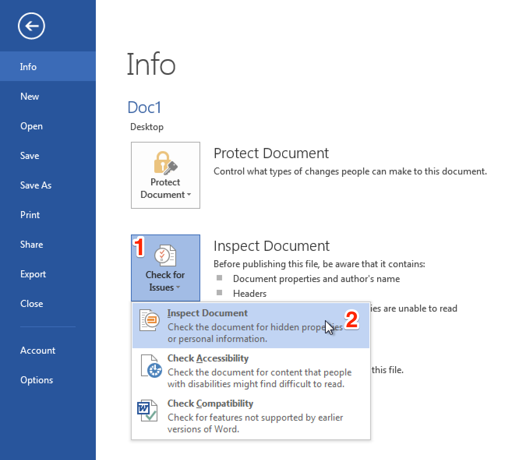Viewport: 519px width, 460px height.
Task: Click the Check Accessibility page icon
Action: pyautogui.click(x=150, y=366)
